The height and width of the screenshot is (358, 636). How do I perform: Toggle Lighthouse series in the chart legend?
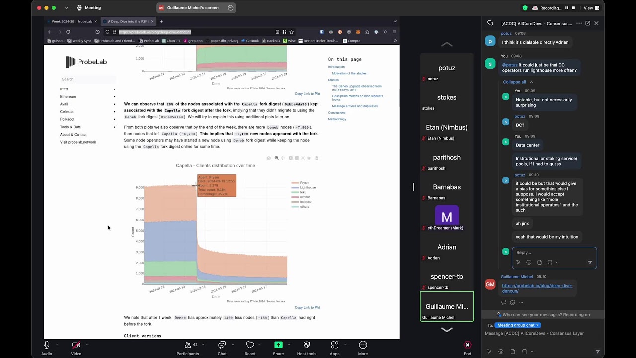[x=304, y=187]
